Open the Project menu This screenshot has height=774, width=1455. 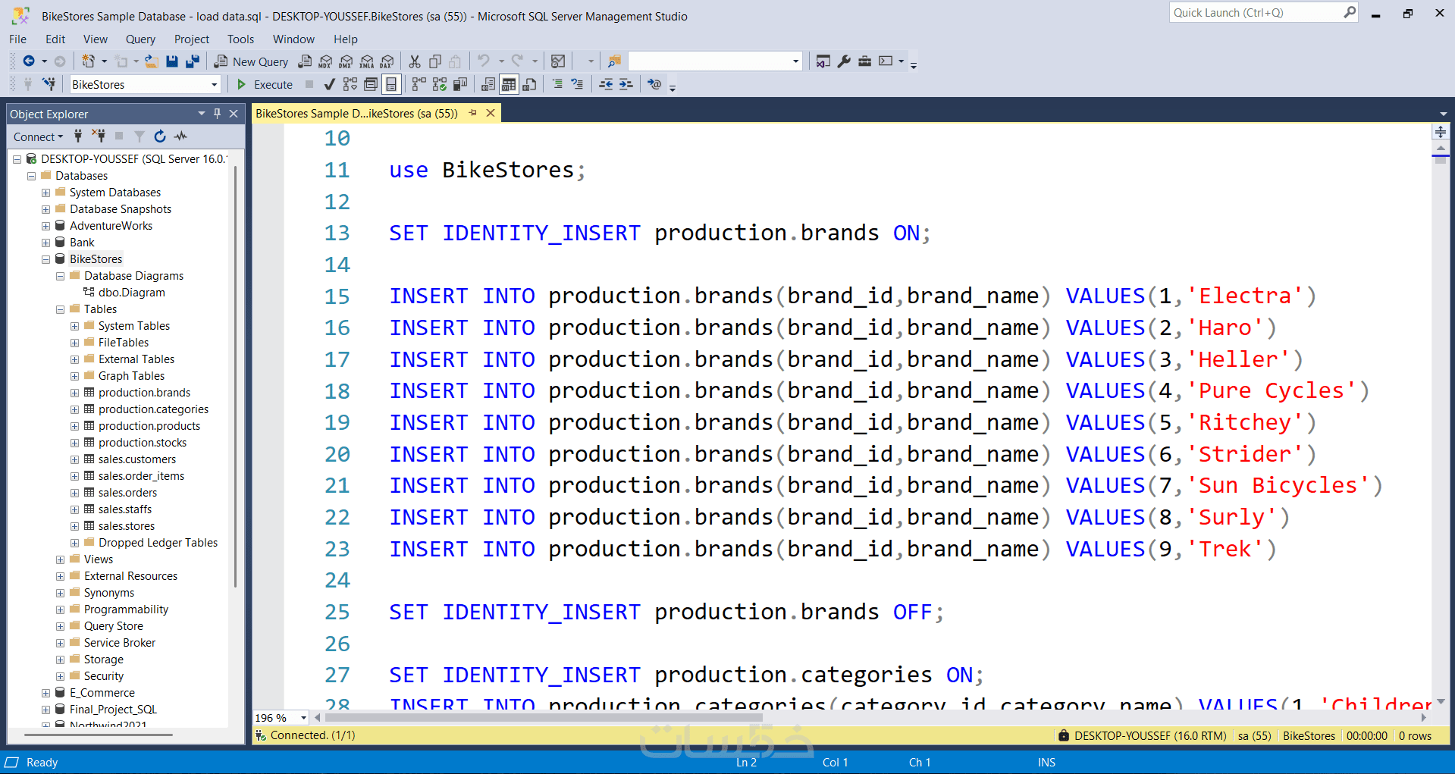tap(191, 39)
